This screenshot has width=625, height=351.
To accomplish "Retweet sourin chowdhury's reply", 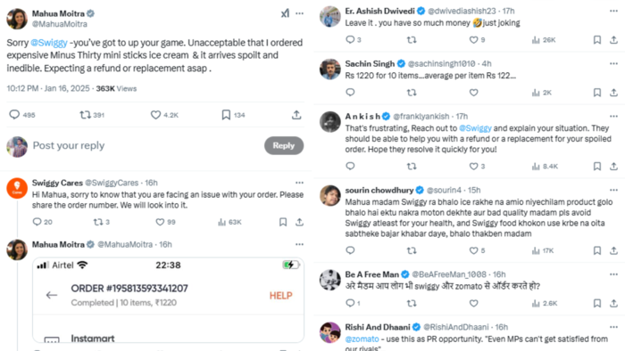I will pos(412,250).
